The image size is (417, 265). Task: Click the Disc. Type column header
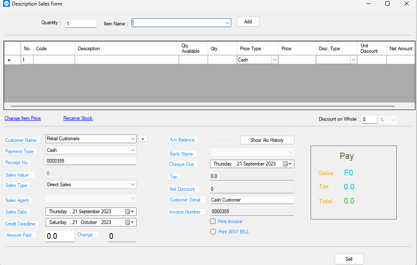pyautogui.click(x=337, y=49)
